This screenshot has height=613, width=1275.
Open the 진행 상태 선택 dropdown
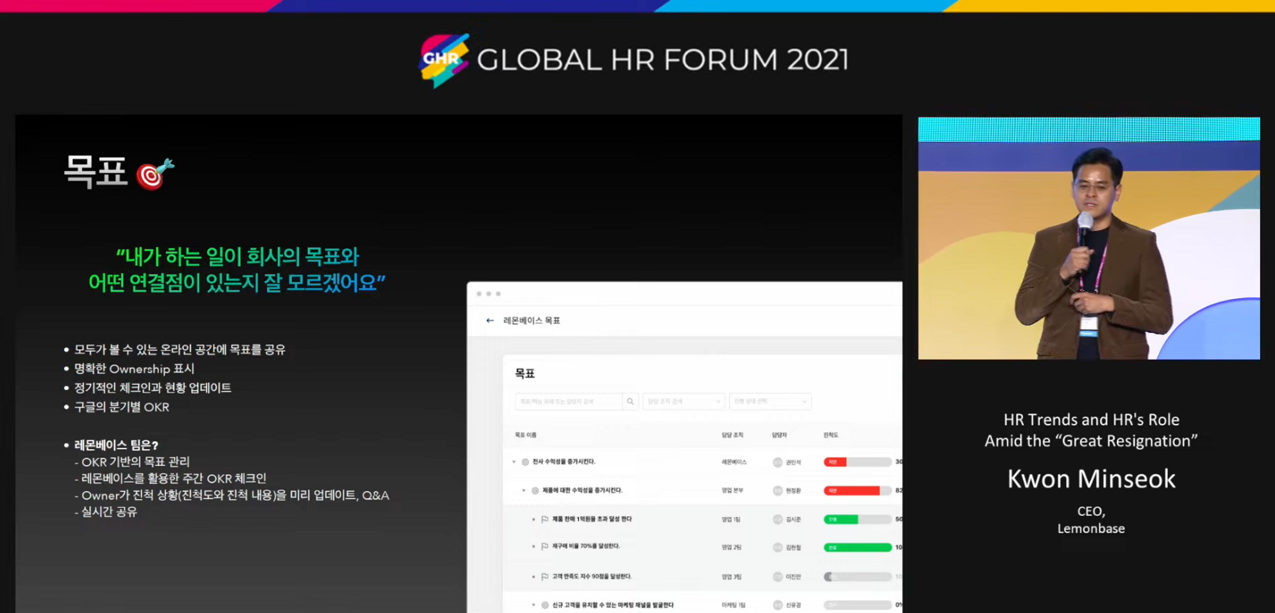click(x=770, y=401)
